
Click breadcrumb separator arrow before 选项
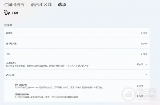(x=55, y=5)
